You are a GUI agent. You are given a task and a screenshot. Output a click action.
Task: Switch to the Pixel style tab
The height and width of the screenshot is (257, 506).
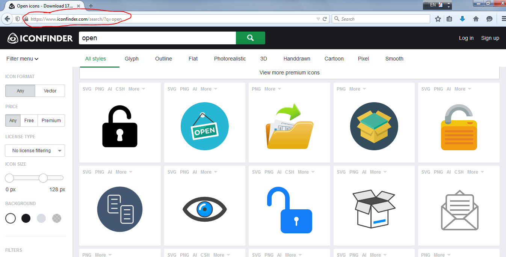[x=363, y=59]
